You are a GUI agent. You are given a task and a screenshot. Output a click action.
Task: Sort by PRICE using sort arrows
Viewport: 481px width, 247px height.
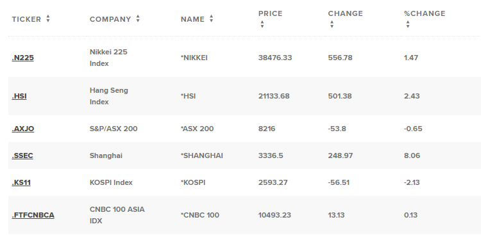pyautogui.click(x=262, y=24)
